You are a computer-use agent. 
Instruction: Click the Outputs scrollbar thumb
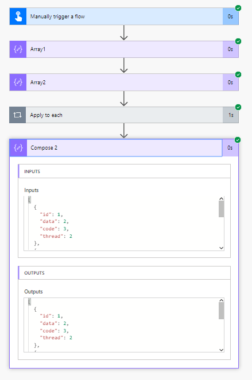221,311
